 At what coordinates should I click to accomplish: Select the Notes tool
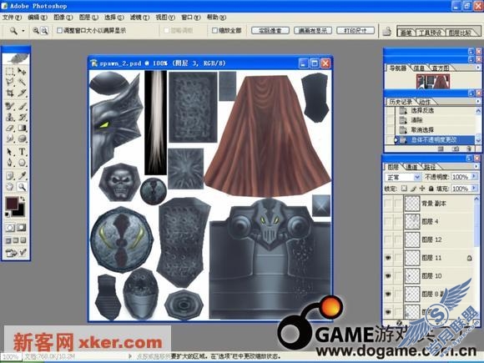[x=9, y=176]
